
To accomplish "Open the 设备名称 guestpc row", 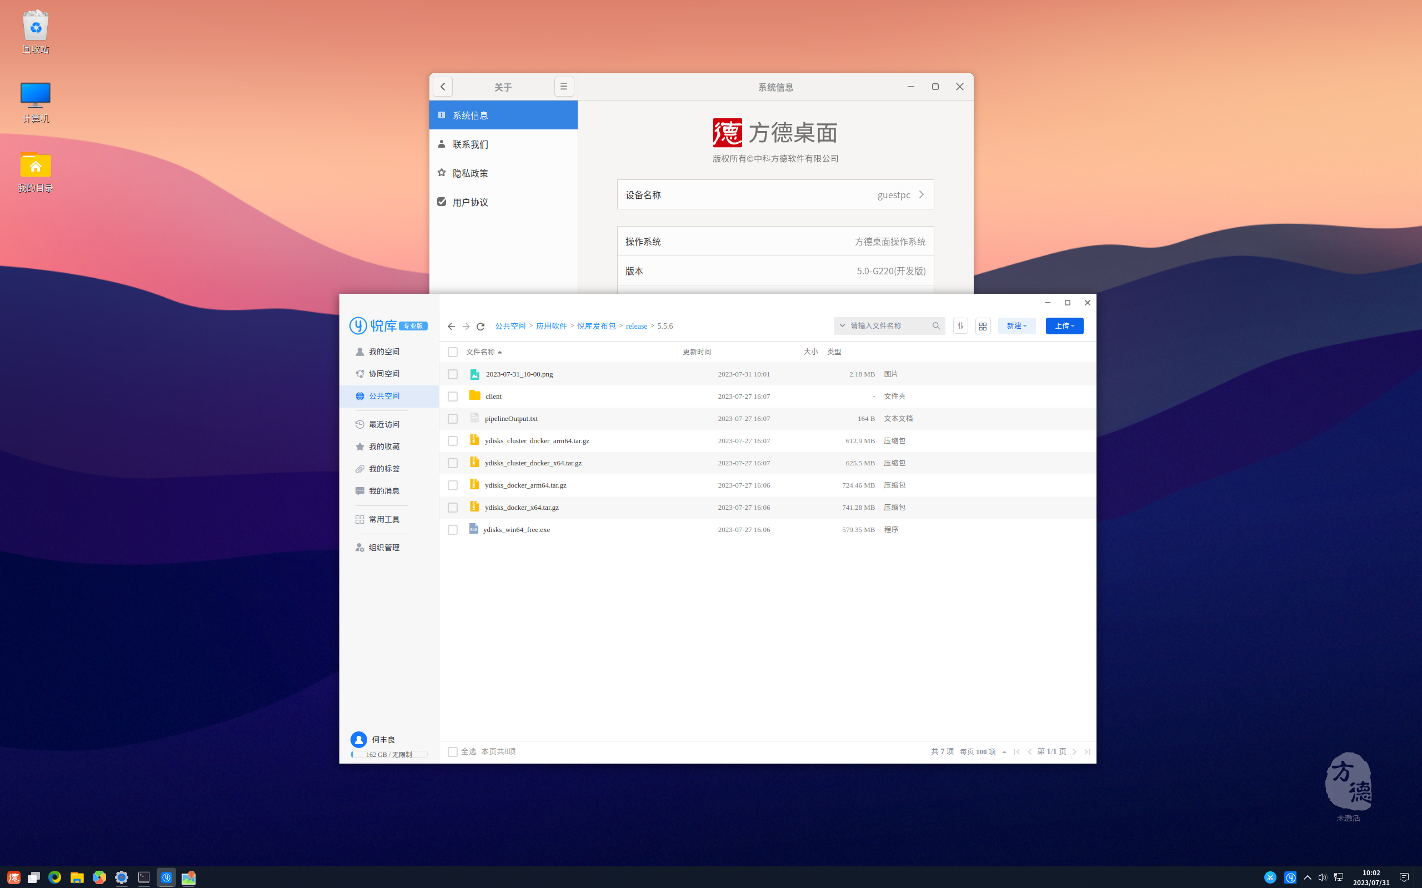I will pyautogui.click(x=775, y=194).
